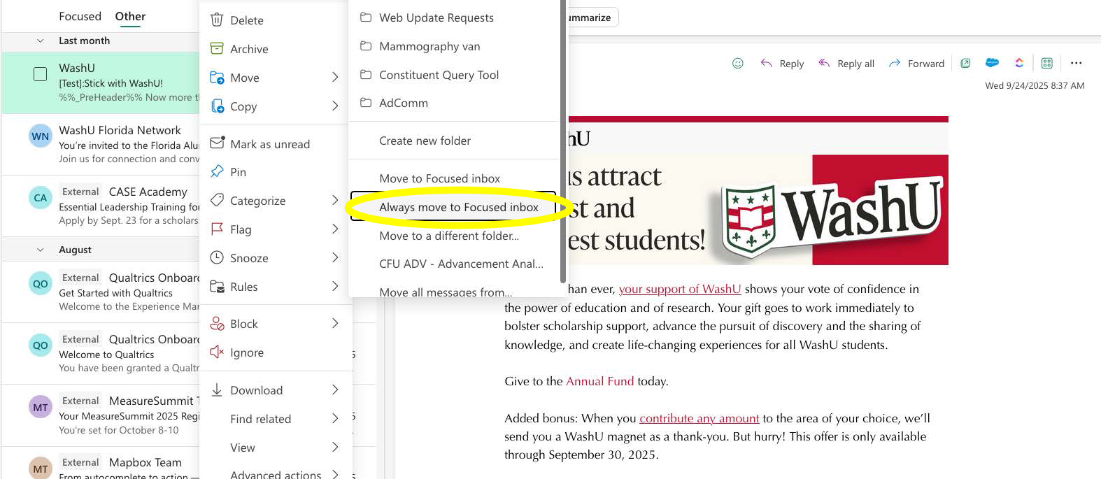This screenshot has height=479, width=1101.
Task: Click the Move folder icon in context menu
Action: 217,77
